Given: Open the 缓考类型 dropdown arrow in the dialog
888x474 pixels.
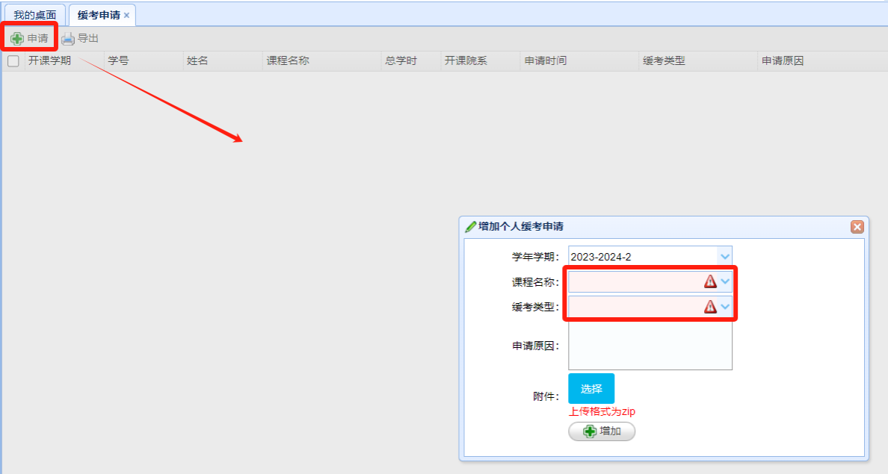Looking at the screenshot, I should click(x=724, y=307).
